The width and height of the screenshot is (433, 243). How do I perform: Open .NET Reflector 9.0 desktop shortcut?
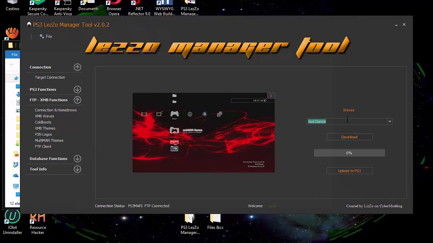coord(139,8)
